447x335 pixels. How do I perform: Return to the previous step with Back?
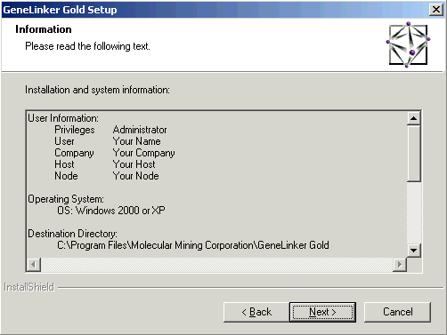[x=256, y=312]
